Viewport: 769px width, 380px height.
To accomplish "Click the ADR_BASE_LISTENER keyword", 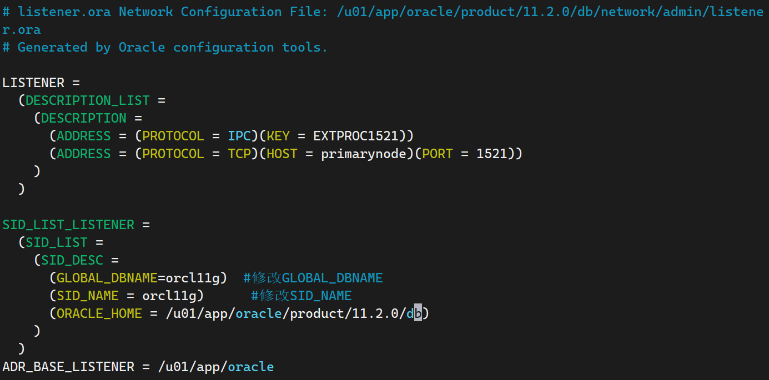I will tap(68, 367).
